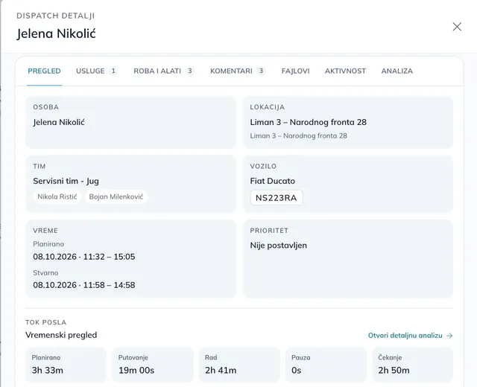Click the arrow icon beside Otvori detaljnu analizu

449,336
